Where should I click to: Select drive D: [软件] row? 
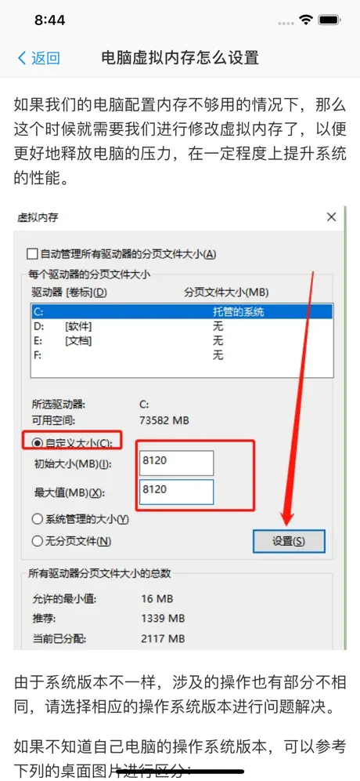tap(182, 327)
